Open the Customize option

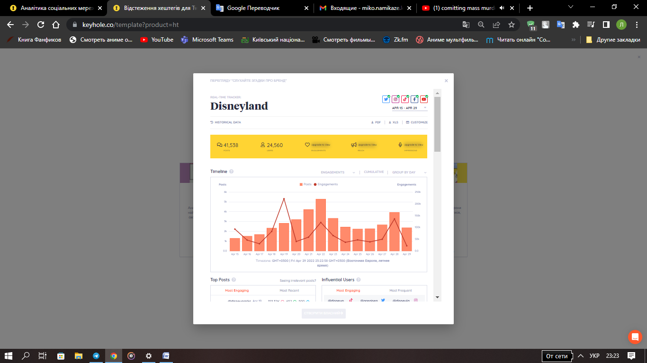pyautogui.click(x=417, y=122)
